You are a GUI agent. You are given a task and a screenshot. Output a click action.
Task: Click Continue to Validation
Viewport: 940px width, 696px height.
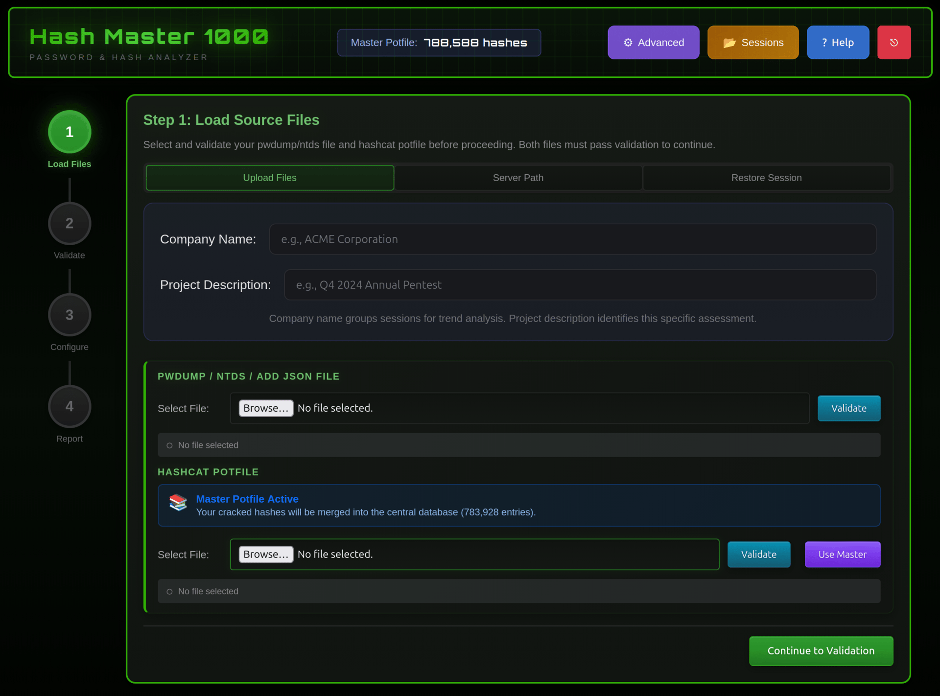[821, 651]
